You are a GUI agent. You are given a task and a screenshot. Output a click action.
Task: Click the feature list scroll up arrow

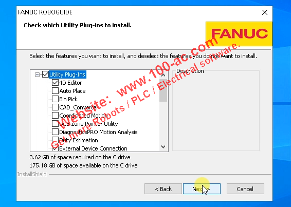click(x=163, y=75)
